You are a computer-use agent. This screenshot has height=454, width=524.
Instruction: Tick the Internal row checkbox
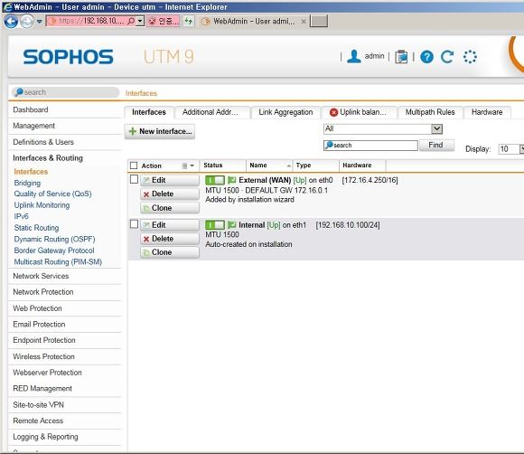tap(134, 223)
